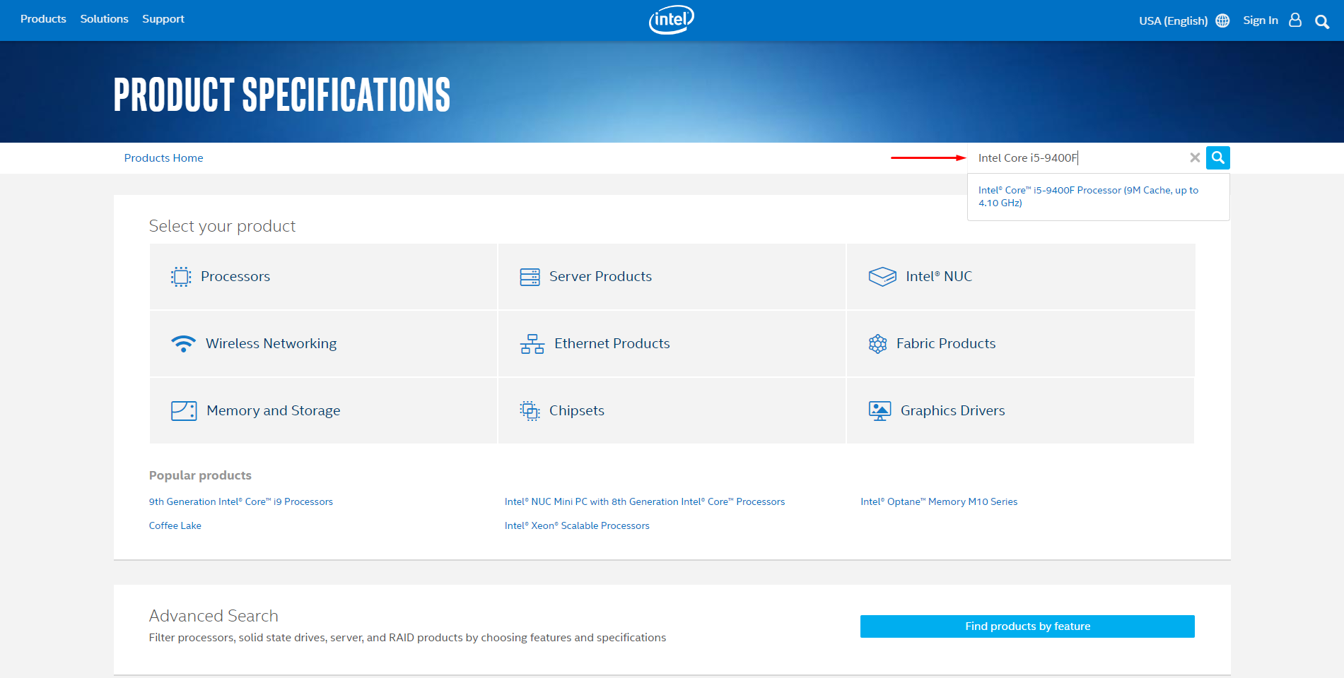The image size is (1344, 678).
Task: Open the Graphics Drivers category label
Action: (x=952, y=411)
